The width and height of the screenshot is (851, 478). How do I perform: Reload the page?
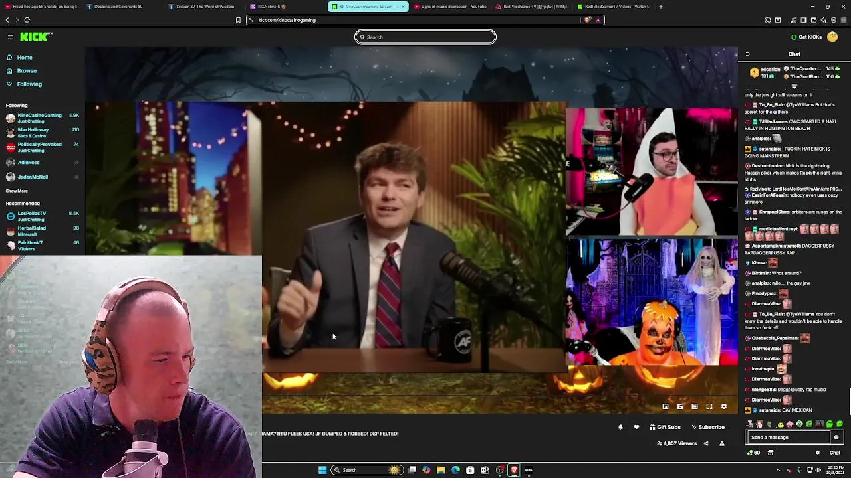pyautogui.click(x=27, y=20)
